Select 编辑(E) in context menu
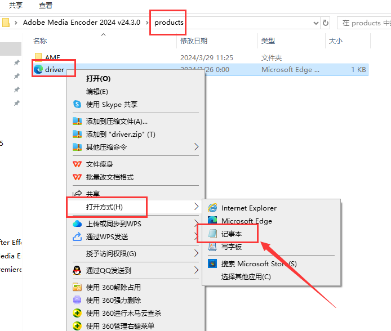The image size is (391, 331). click(97, 92)
